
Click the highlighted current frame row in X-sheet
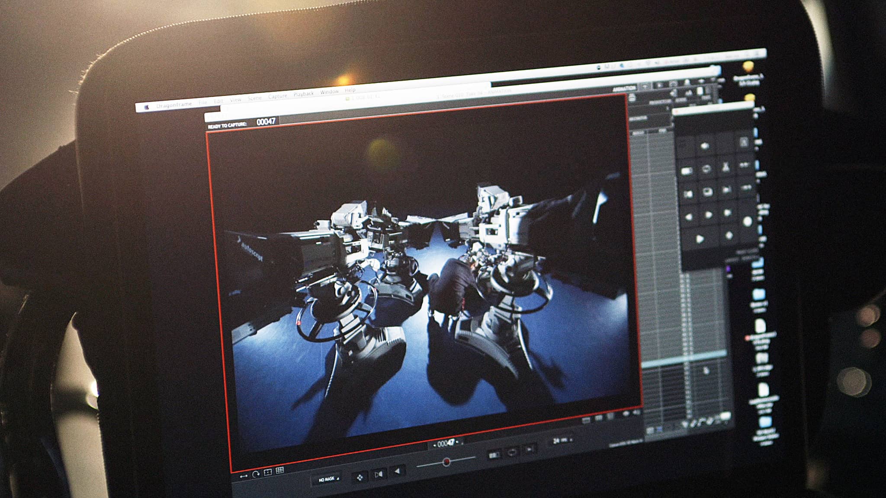pos(684,359)
